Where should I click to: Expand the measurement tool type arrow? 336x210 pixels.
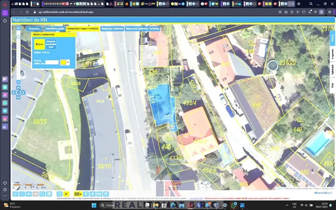pyautogui.click(x=81, y=194)
